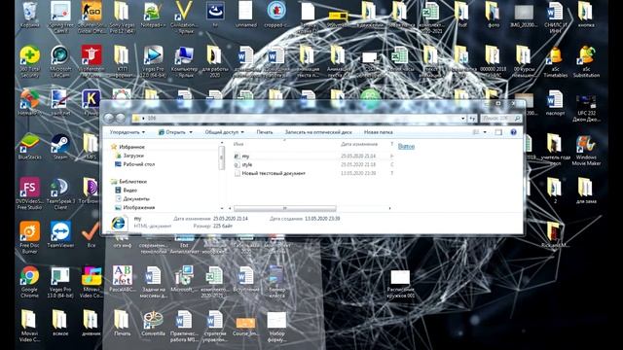Click the horizontal scrollbar in file list
The image size is (623, 350).
284,208
